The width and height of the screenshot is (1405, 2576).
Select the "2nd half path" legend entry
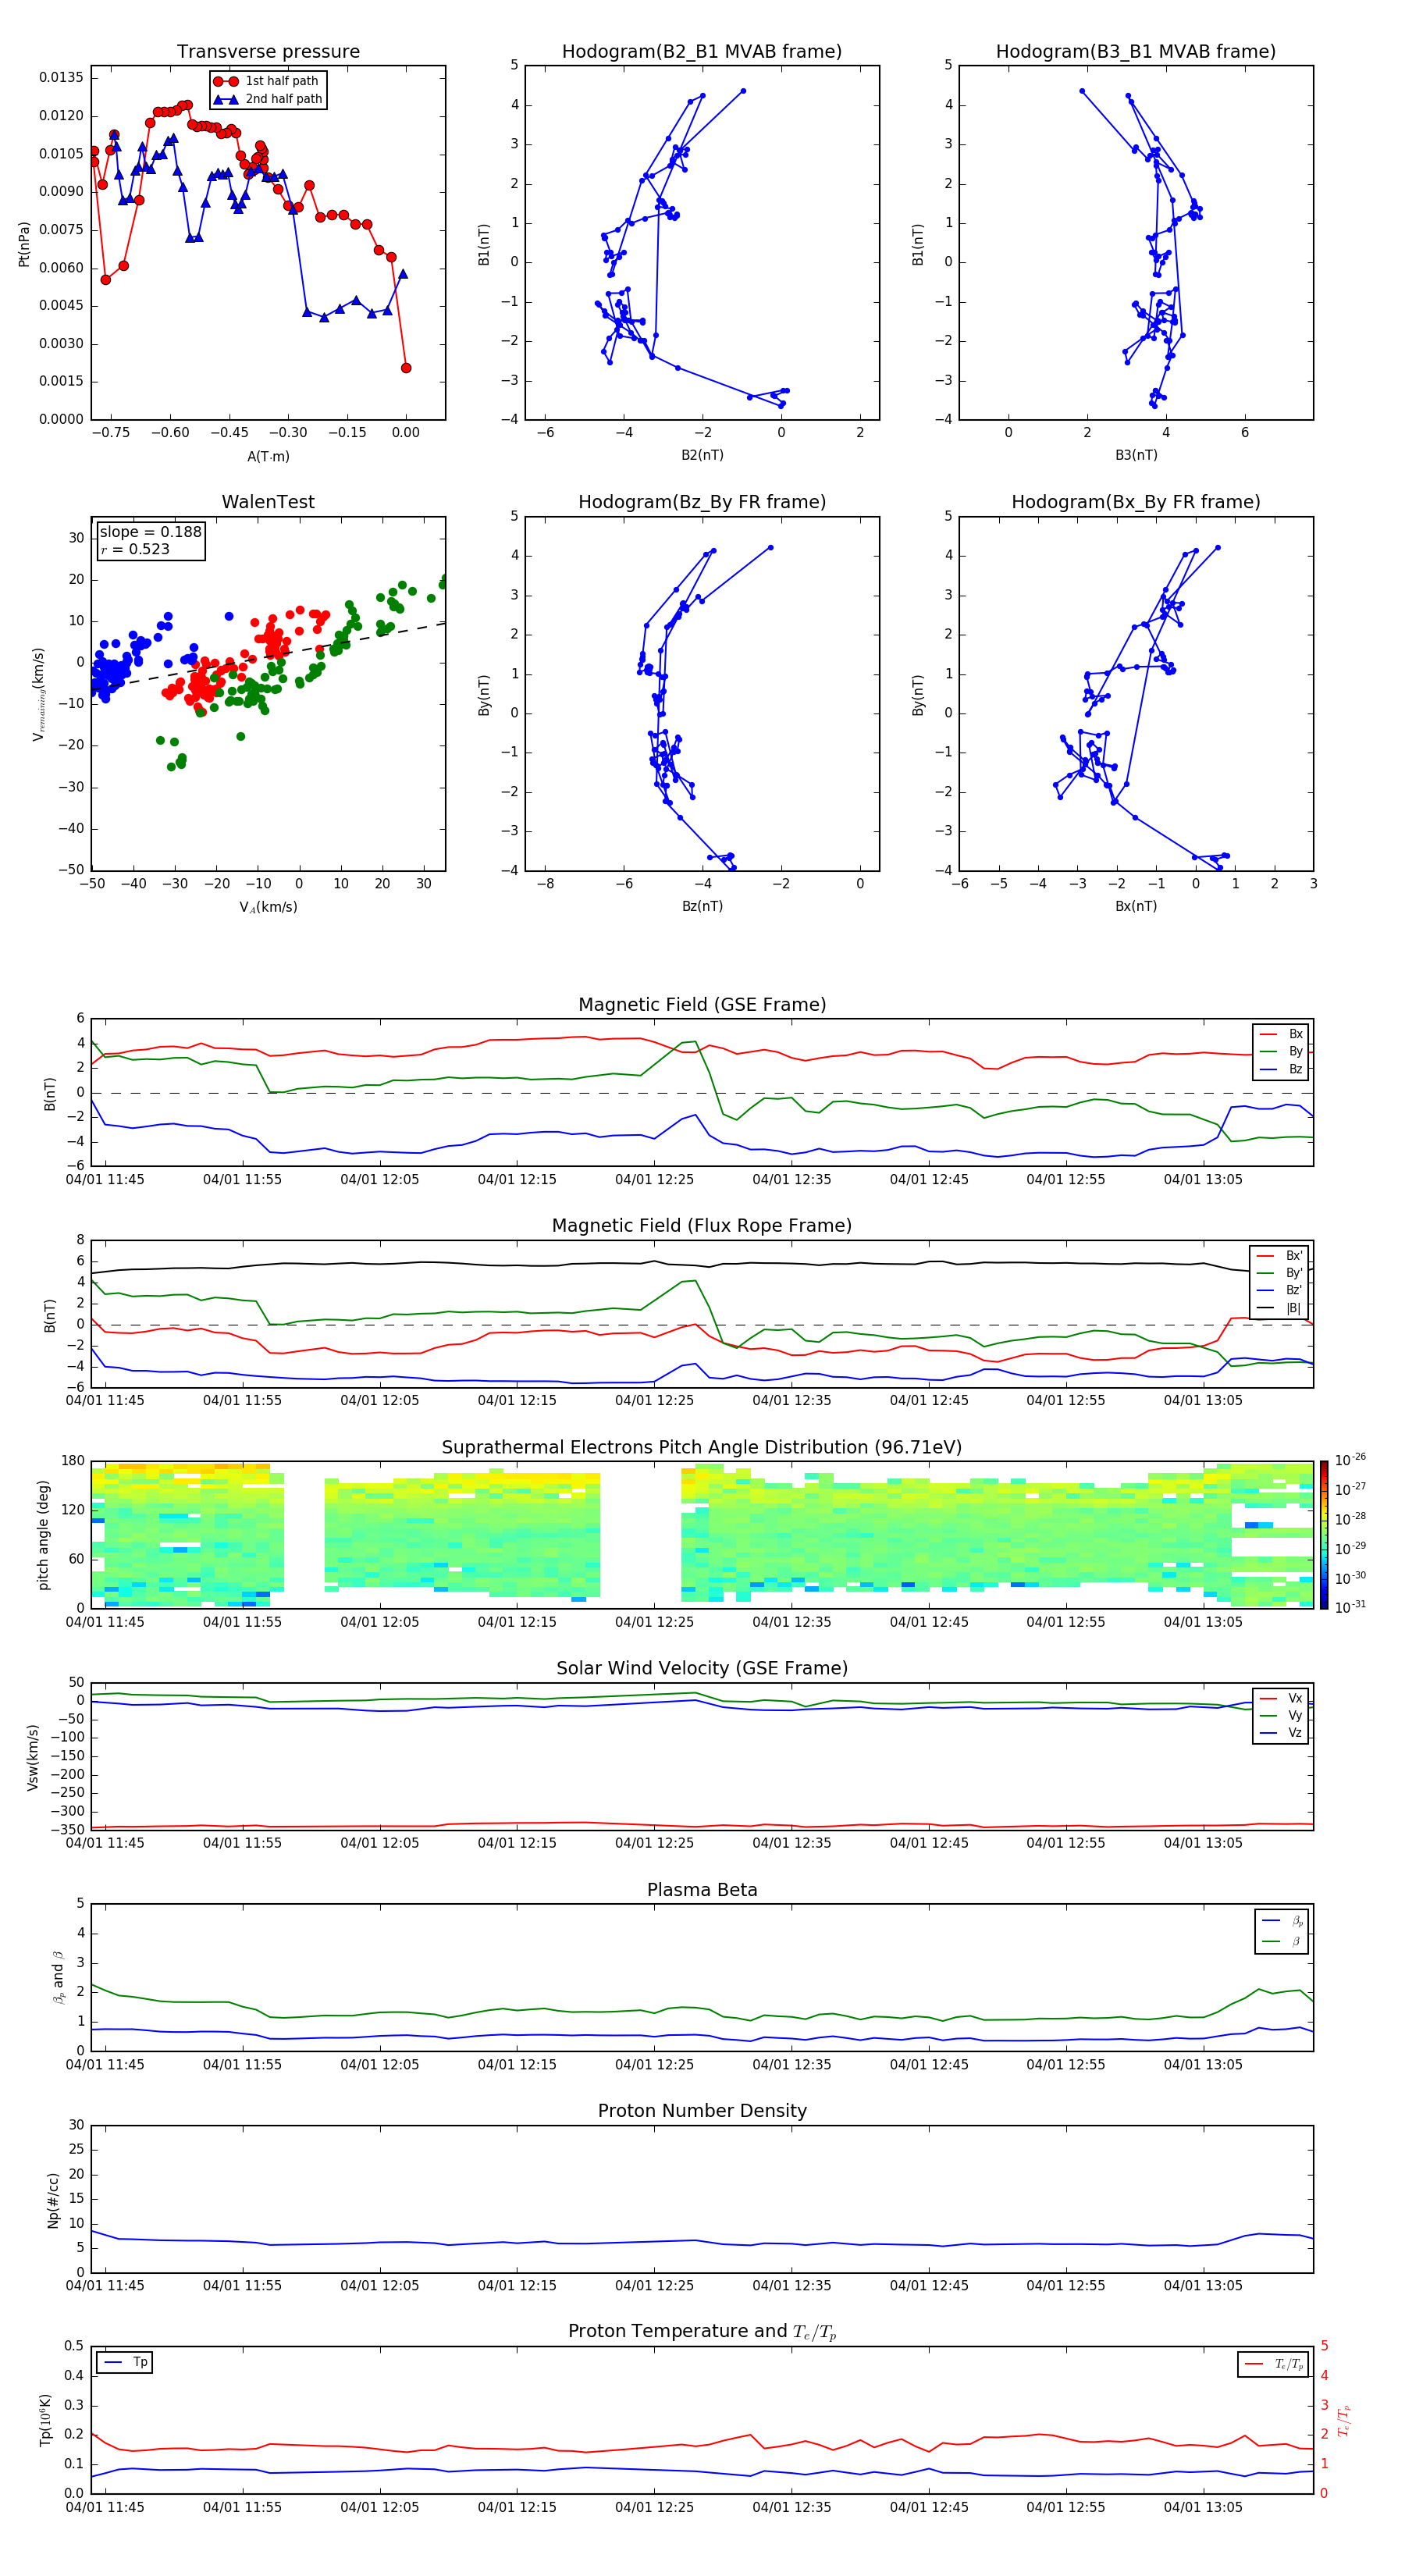269,99
